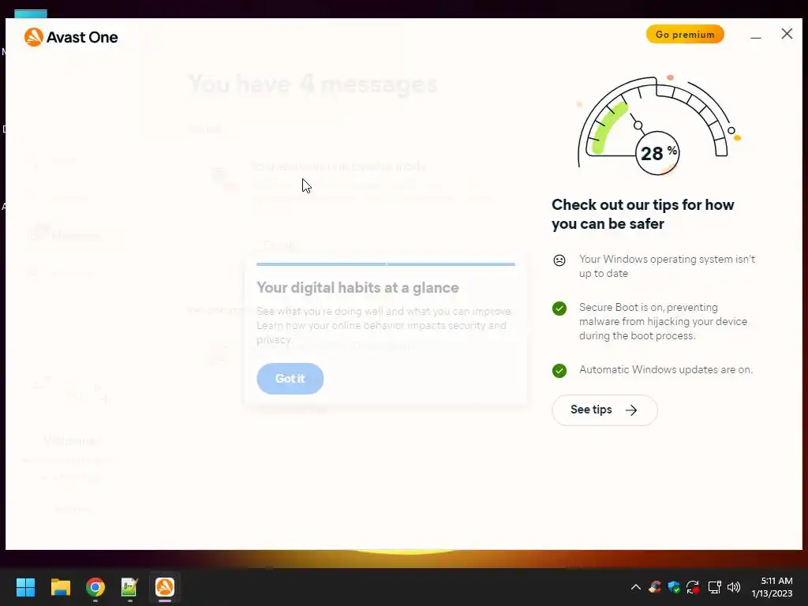Open the Windows Start menu

[x=25, y=587]
